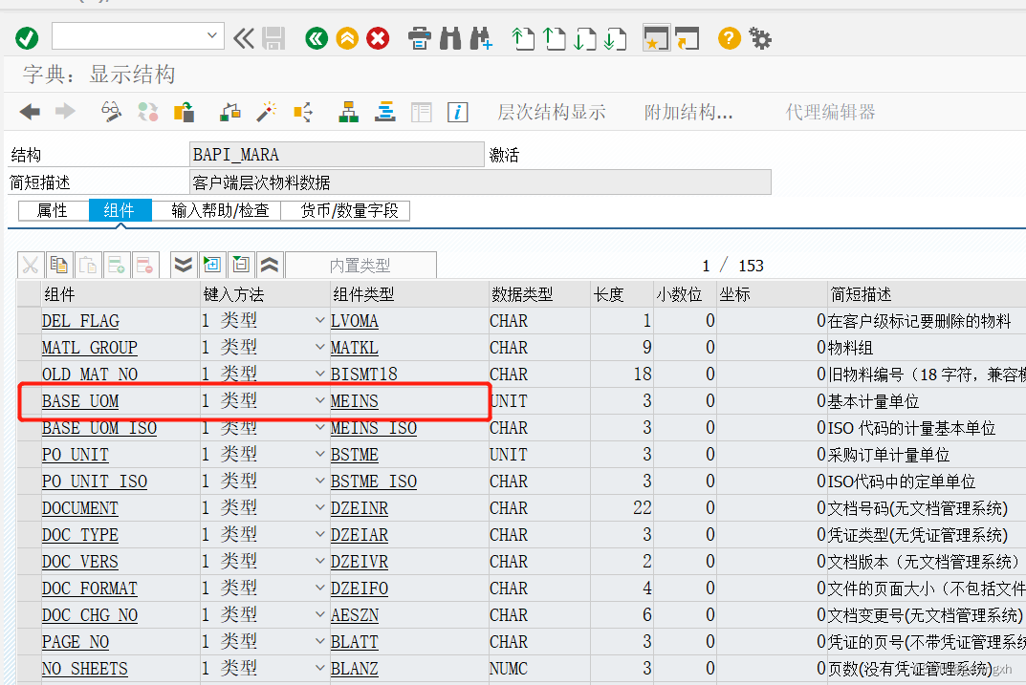Click the Next Page icon

585,38
